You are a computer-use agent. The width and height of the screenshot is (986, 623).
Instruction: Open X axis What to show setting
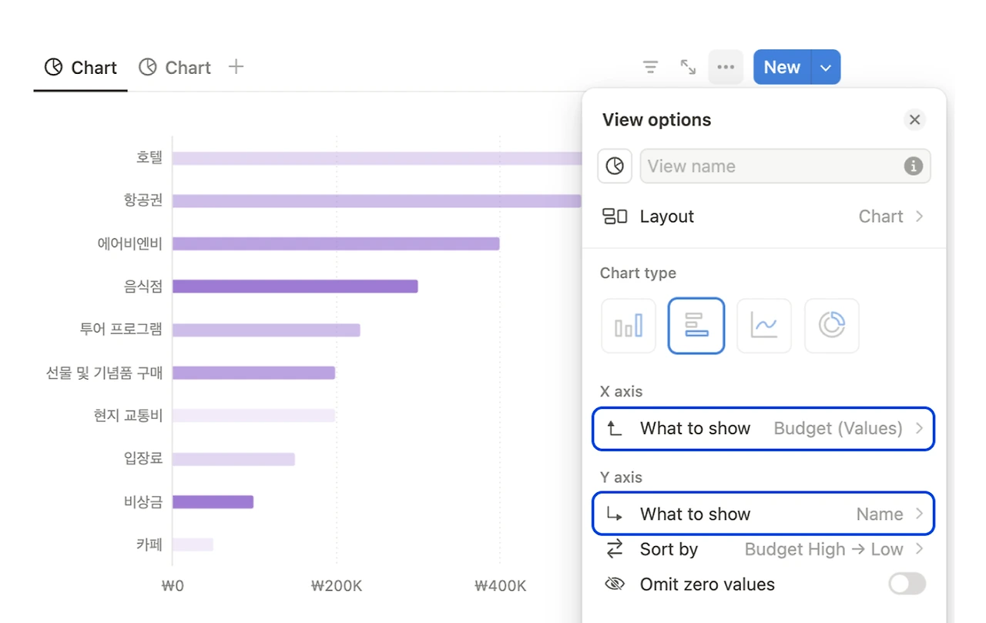(x=763, y=429)
